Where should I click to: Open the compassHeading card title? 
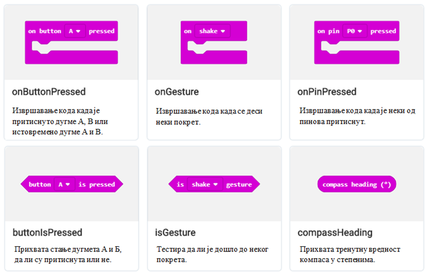(335, 233)
